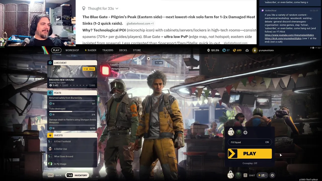Click the Ticks destroyed progress bar
The width and height of the screenshot is (322, 181).
(x=72, y=112)
